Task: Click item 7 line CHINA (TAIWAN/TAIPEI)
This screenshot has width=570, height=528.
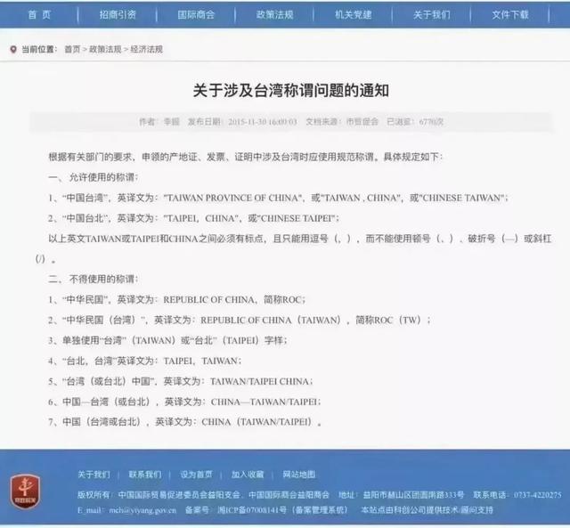Action: (185, 422)
